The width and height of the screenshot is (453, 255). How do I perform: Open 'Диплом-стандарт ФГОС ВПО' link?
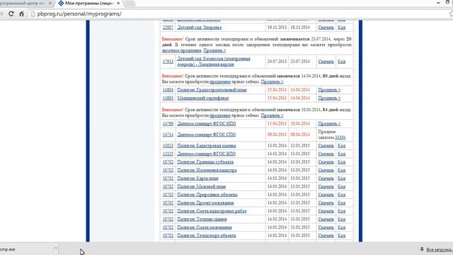pyautogui.click(x=206, y=154)
